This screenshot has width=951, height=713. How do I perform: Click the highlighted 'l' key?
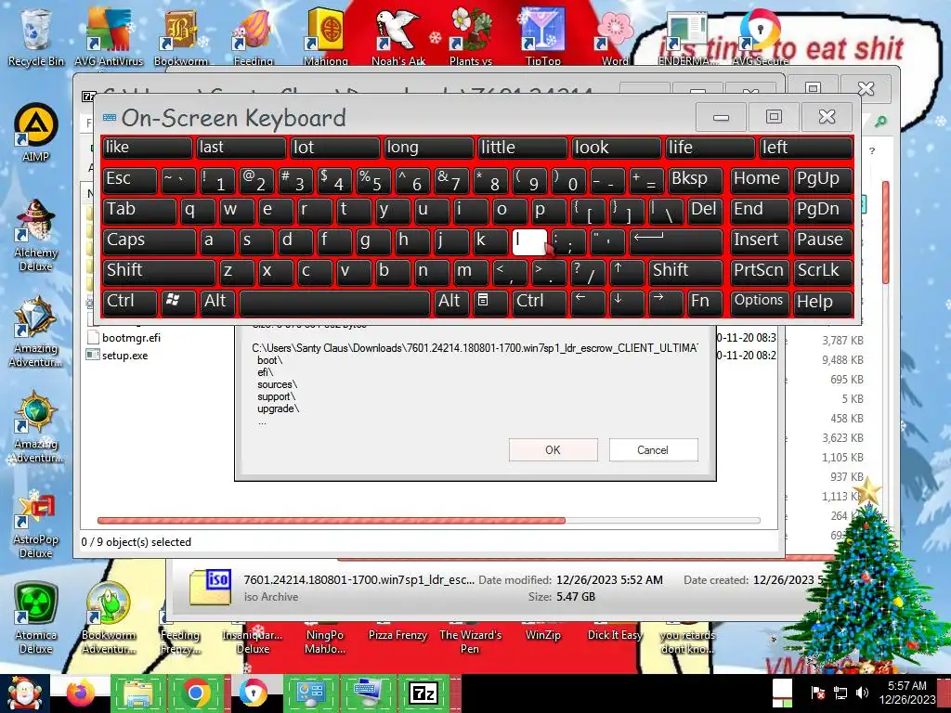529,241
